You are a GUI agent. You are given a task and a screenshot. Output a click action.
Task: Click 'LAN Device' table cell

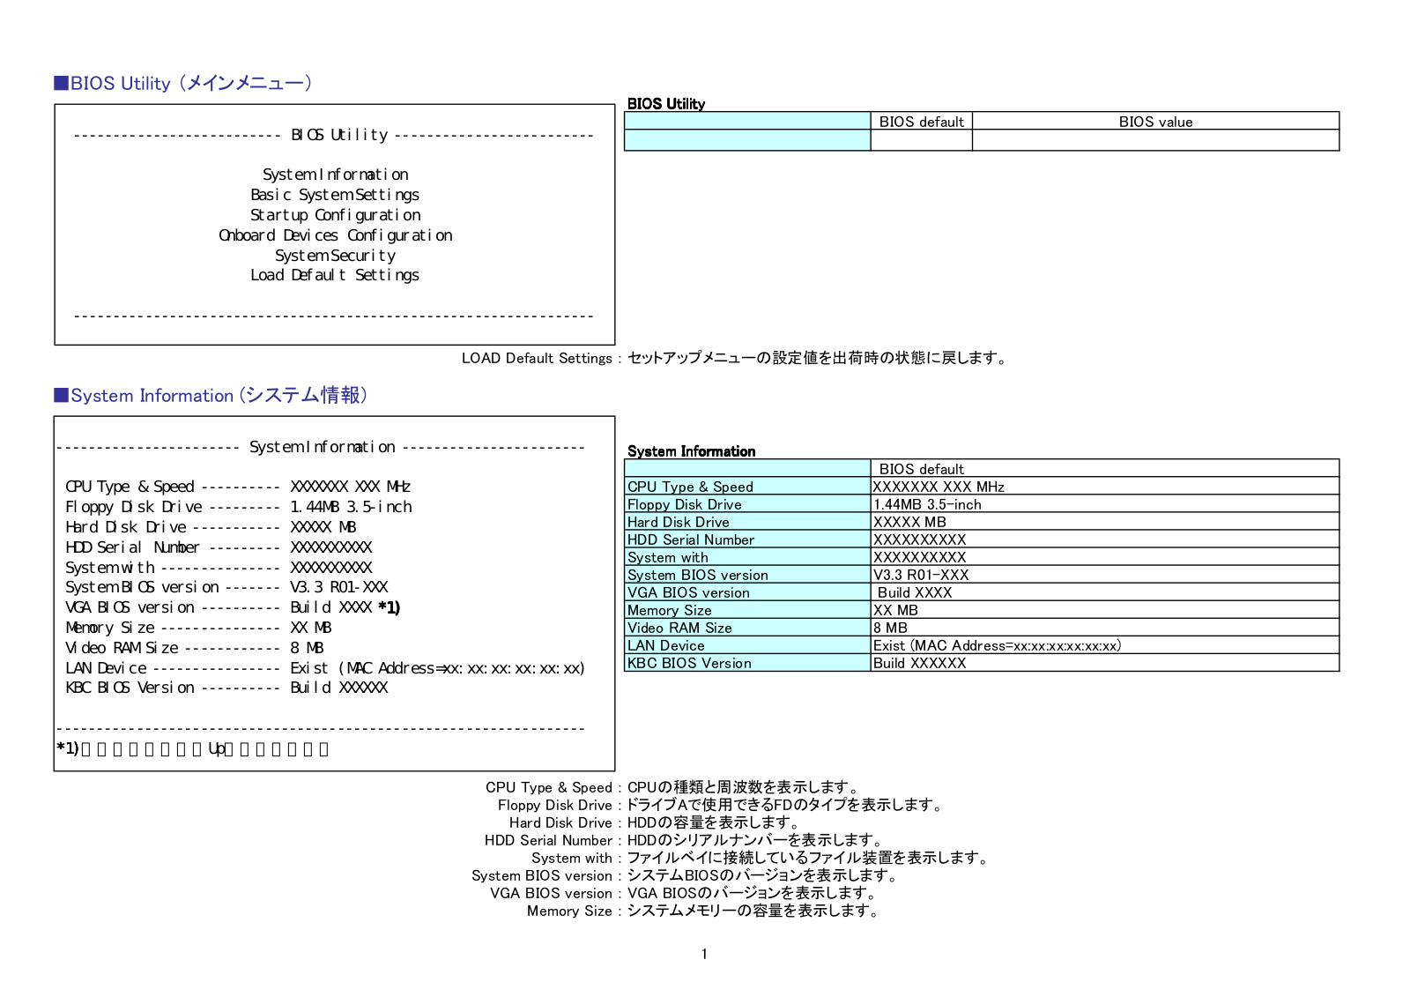pyautogui.click(x=747, y=645)
